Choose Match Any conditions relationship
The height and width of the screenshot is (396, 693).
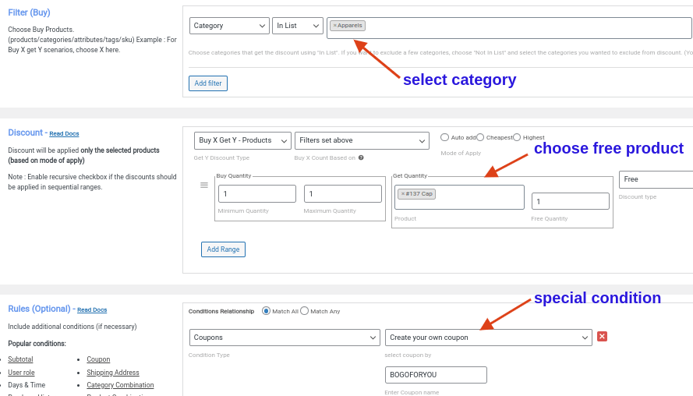point(305,311)
